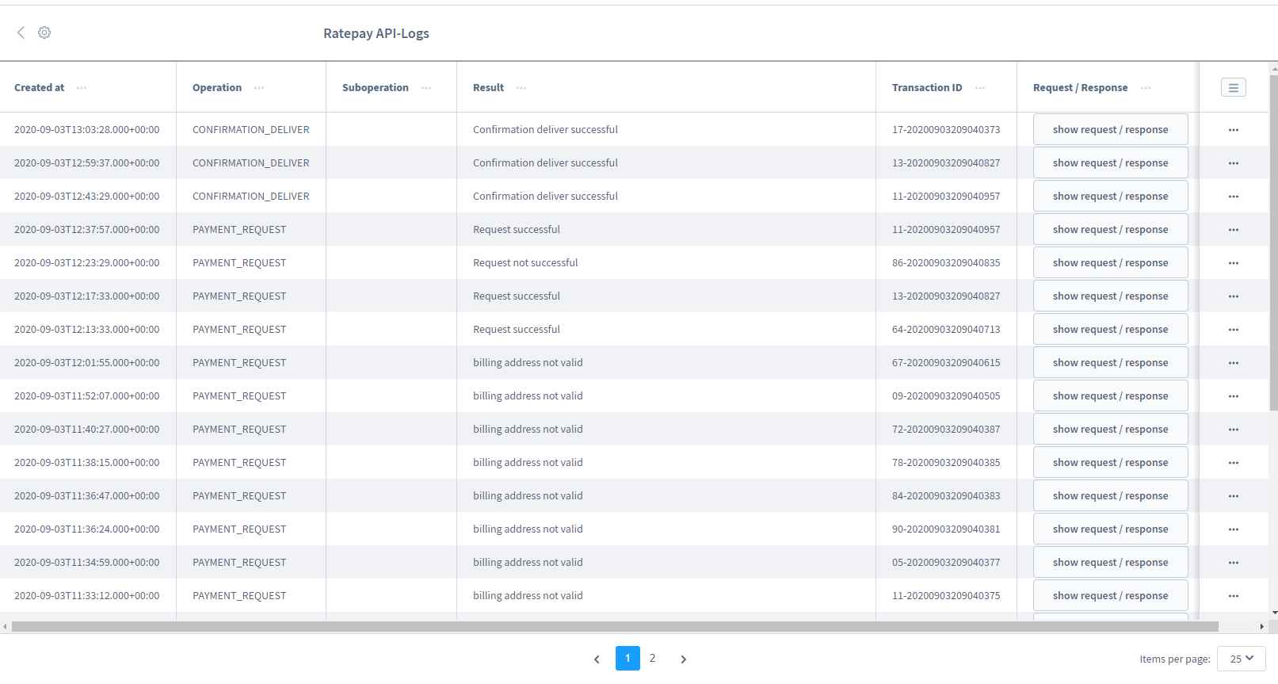Open the grid column settings list icon
This screenshot has height=684, width=1278.
[1234, 87]
